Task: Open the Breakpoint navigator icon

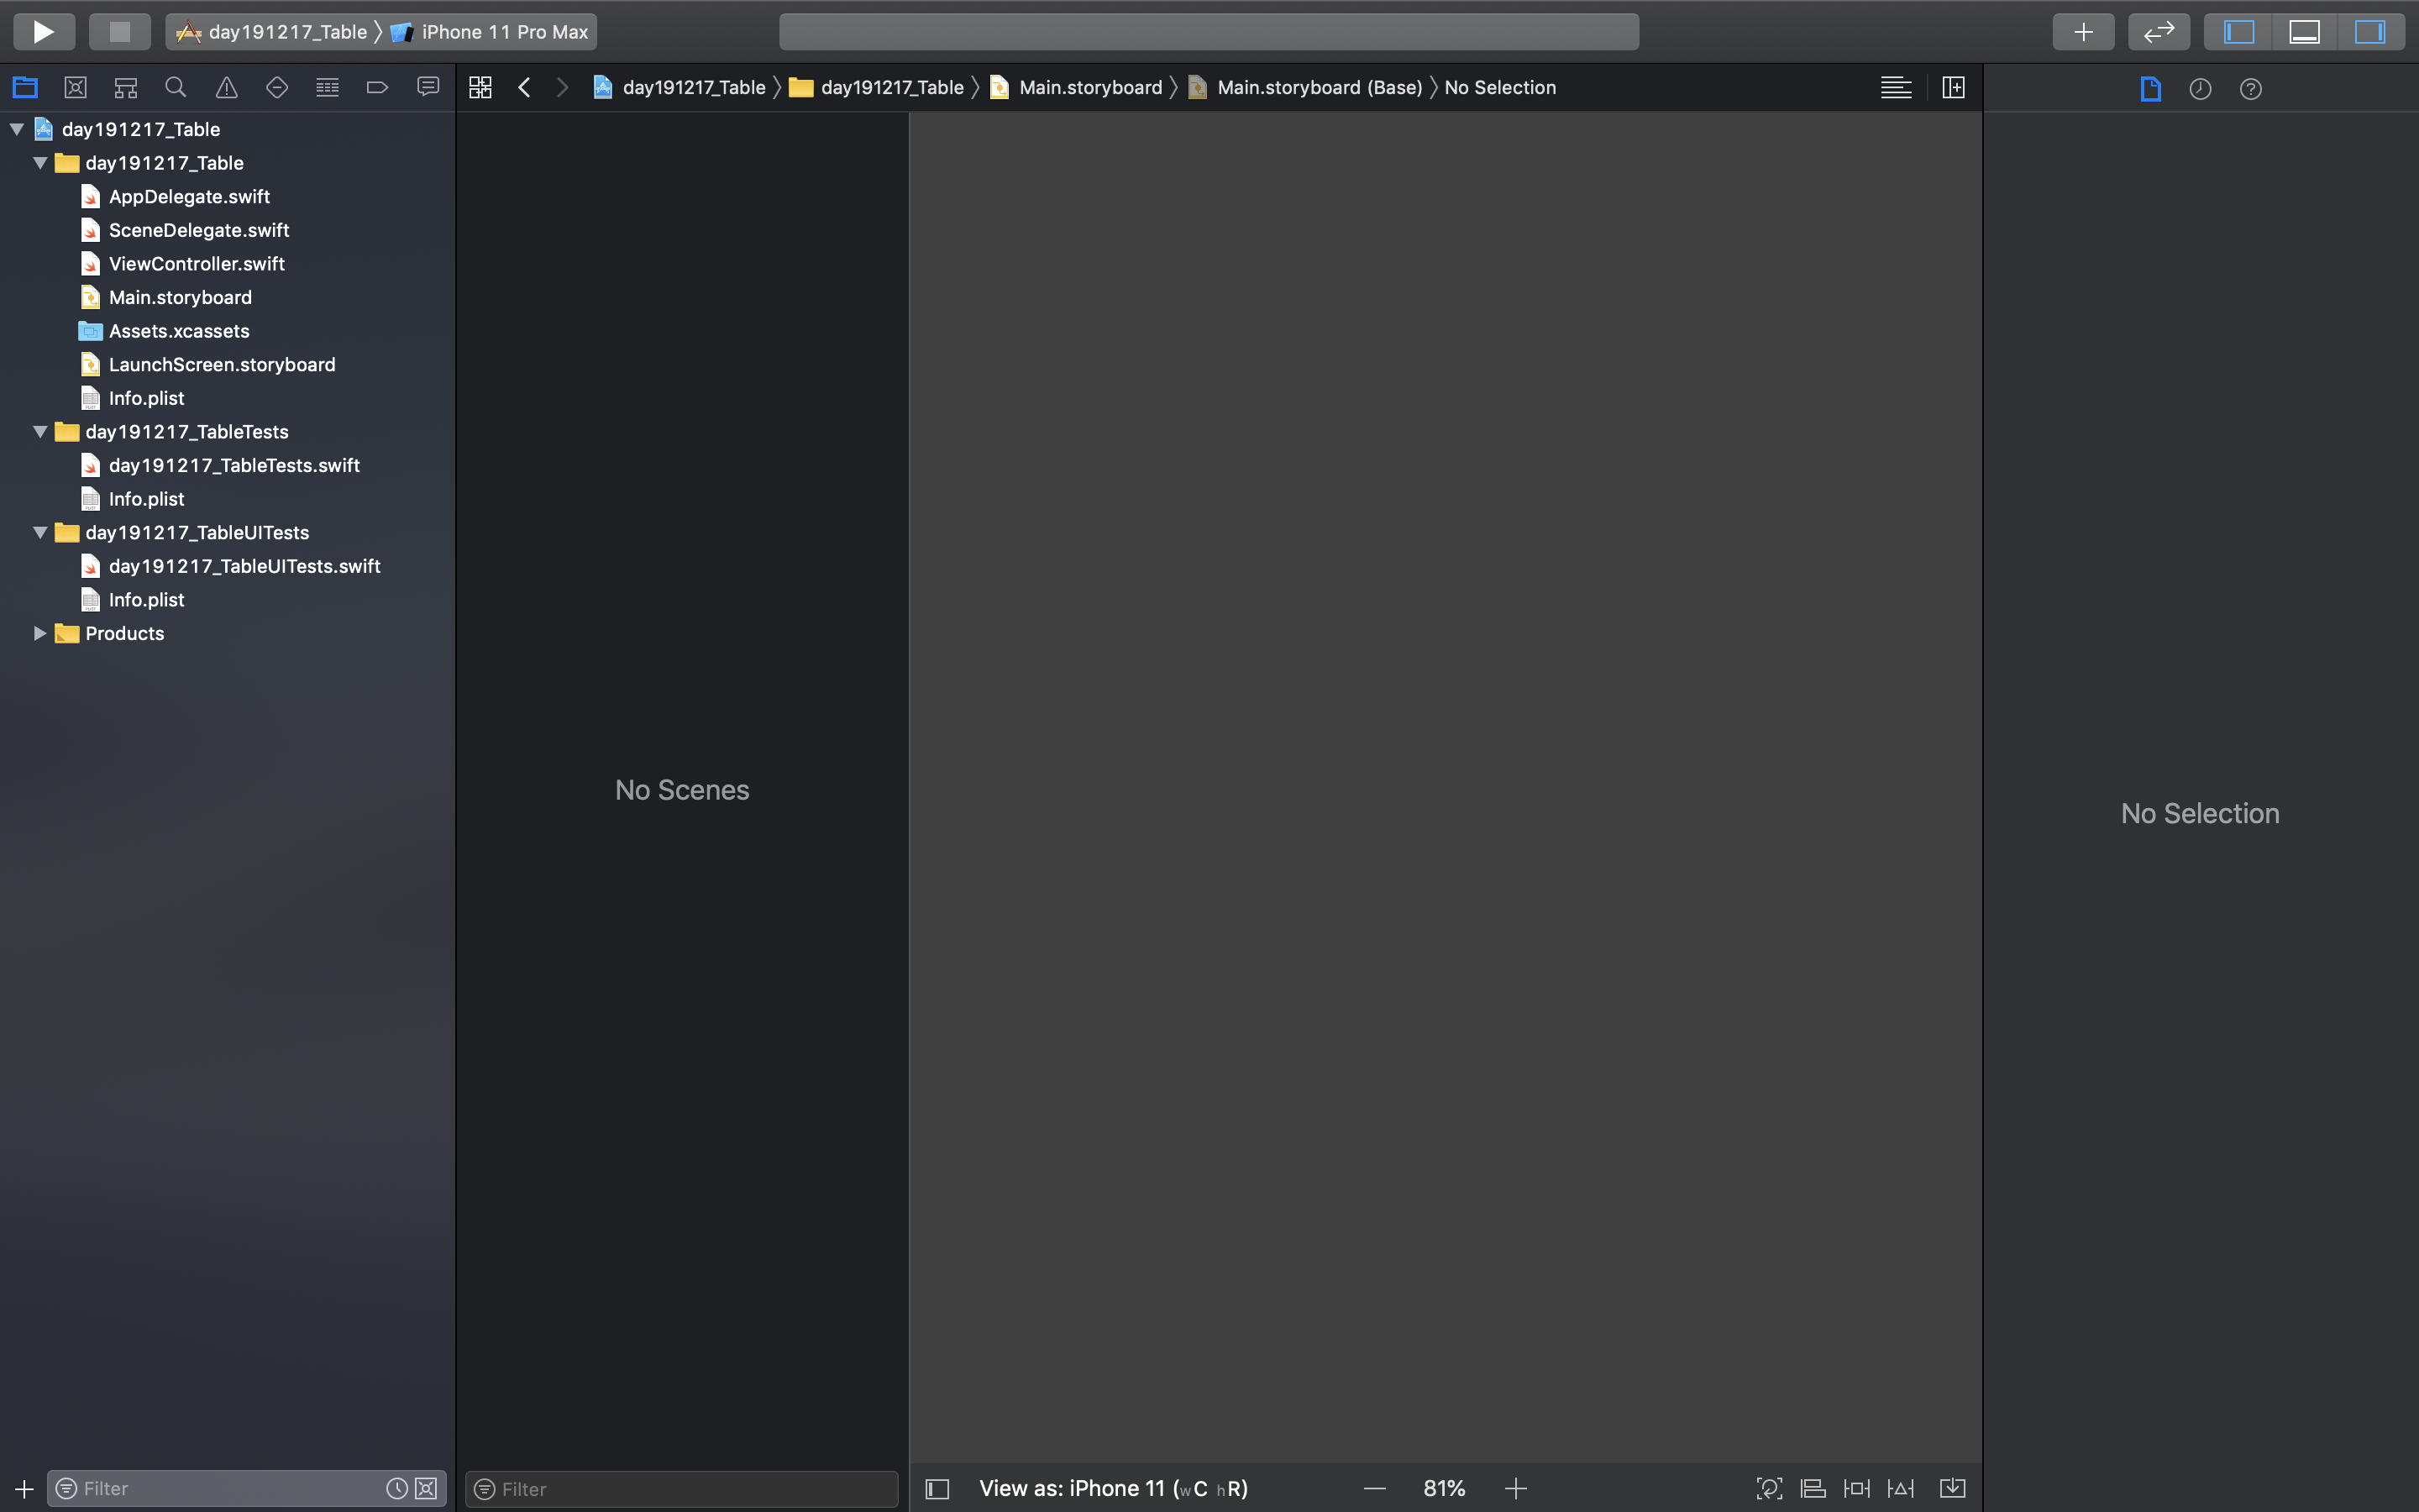Action: click(377, 88)
